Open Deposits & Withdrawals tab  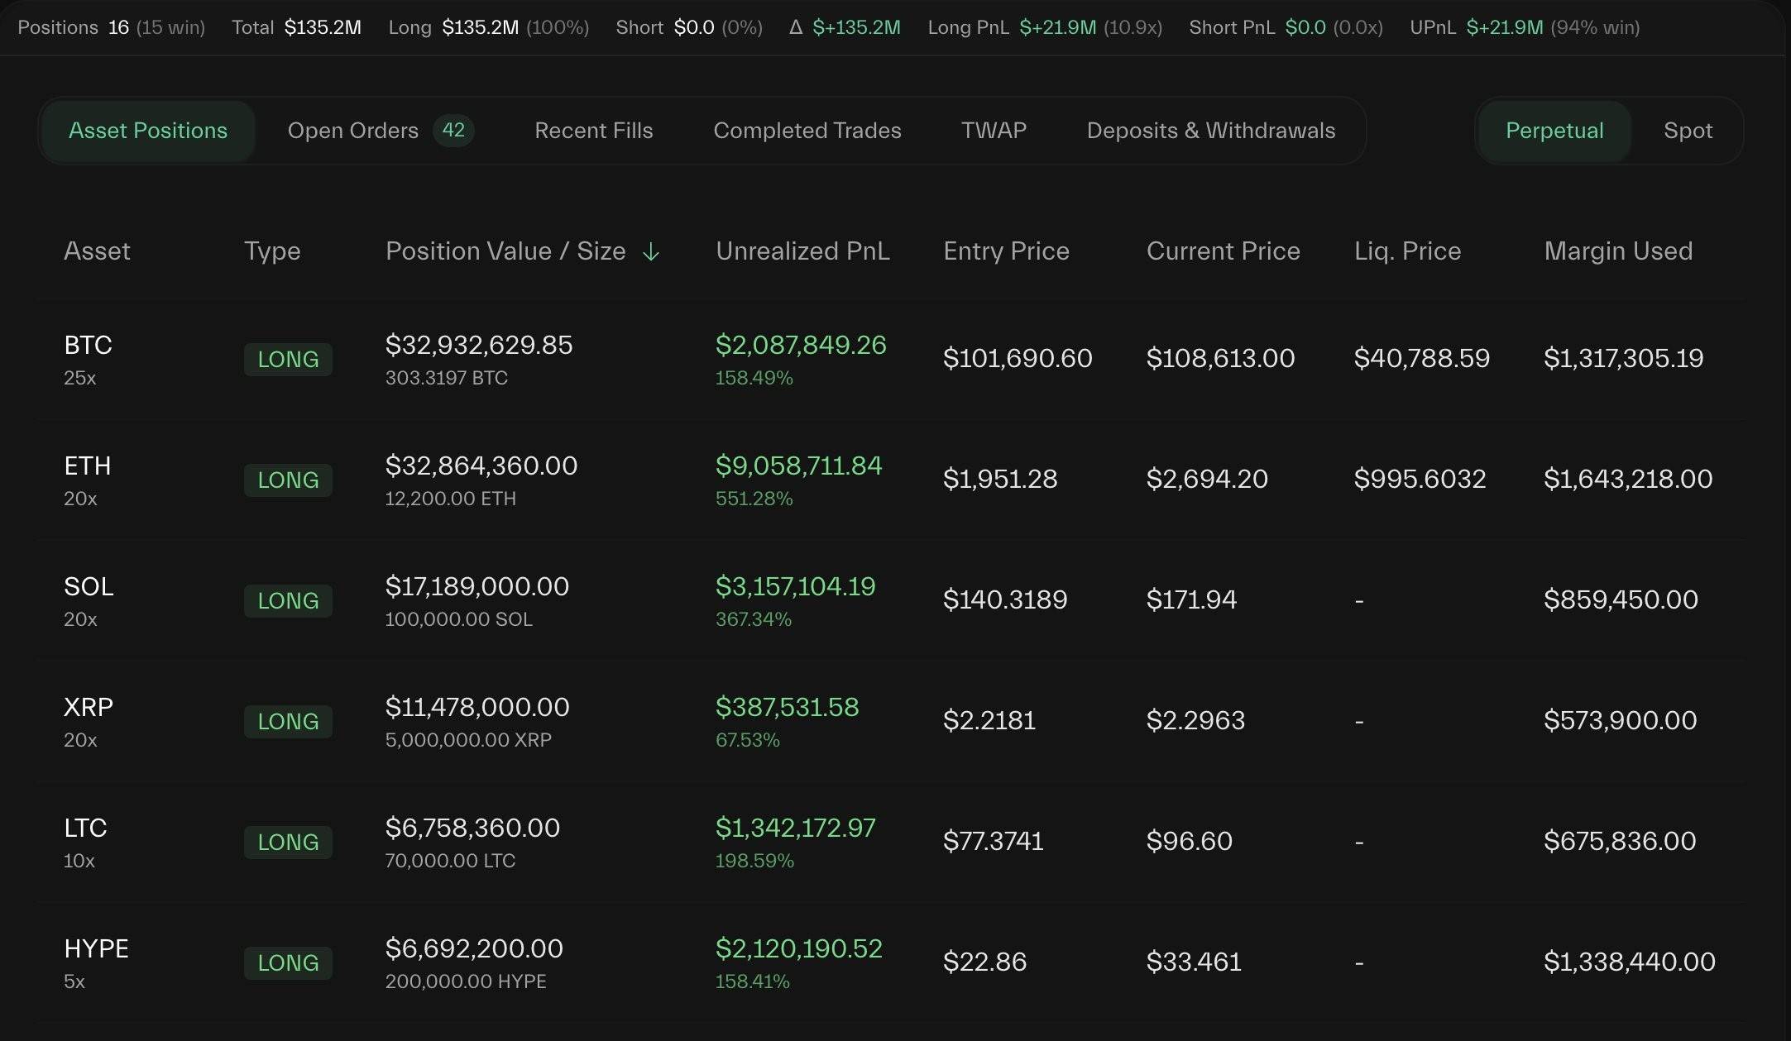click(x=1210, y=131)
